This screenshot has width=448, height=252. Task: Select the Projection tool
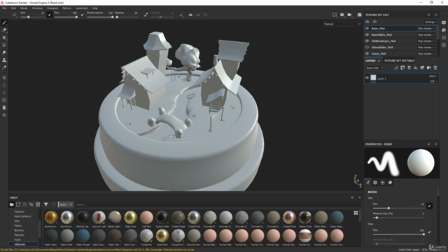[4, 38]
